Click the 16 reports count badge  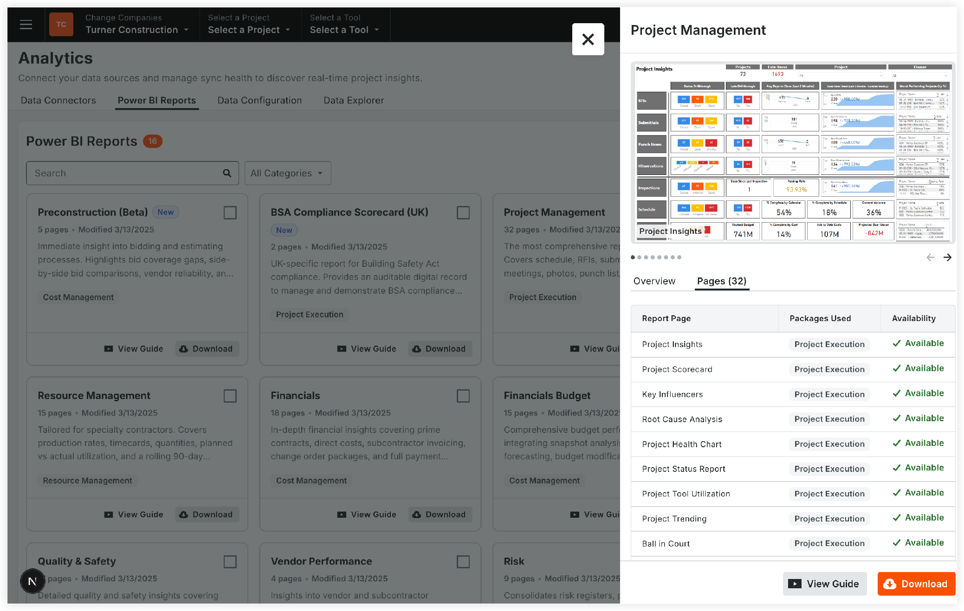point(153,141)
